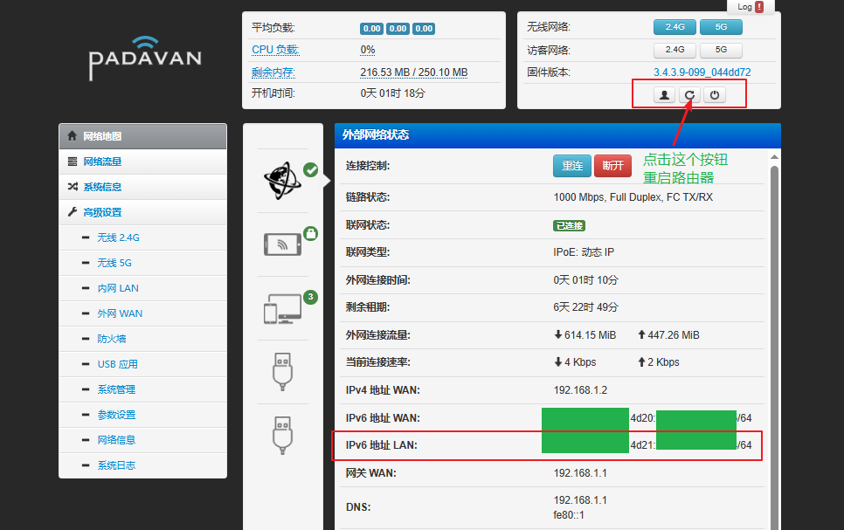This screenshot has height=530, width=844.
Task: Open firmware version 3.4.3.9-099_044dd72 link
Action: click(x=702, y=72)
